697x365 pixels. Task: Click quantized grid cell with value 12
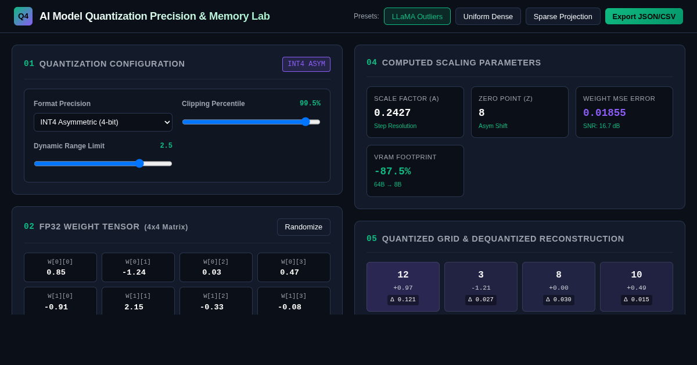tap(403, 287)
